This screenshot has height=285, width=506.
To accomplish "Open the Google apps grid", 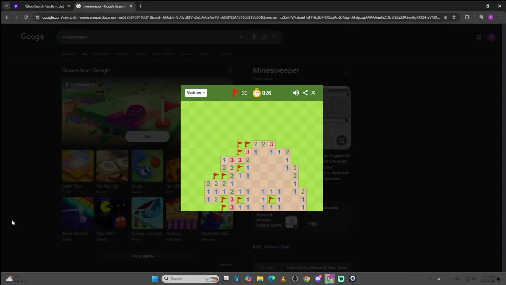I will 479,37.
